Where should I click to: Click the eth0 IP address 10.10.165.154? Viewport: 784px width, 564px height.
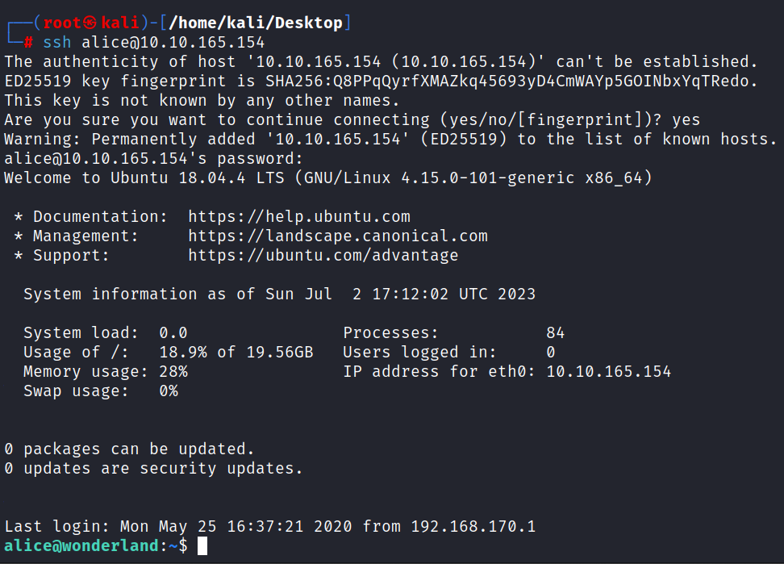coord(608,371)
